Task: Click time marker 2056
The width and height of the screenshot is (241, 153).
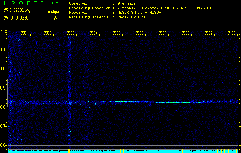Action: coord(139,33)
